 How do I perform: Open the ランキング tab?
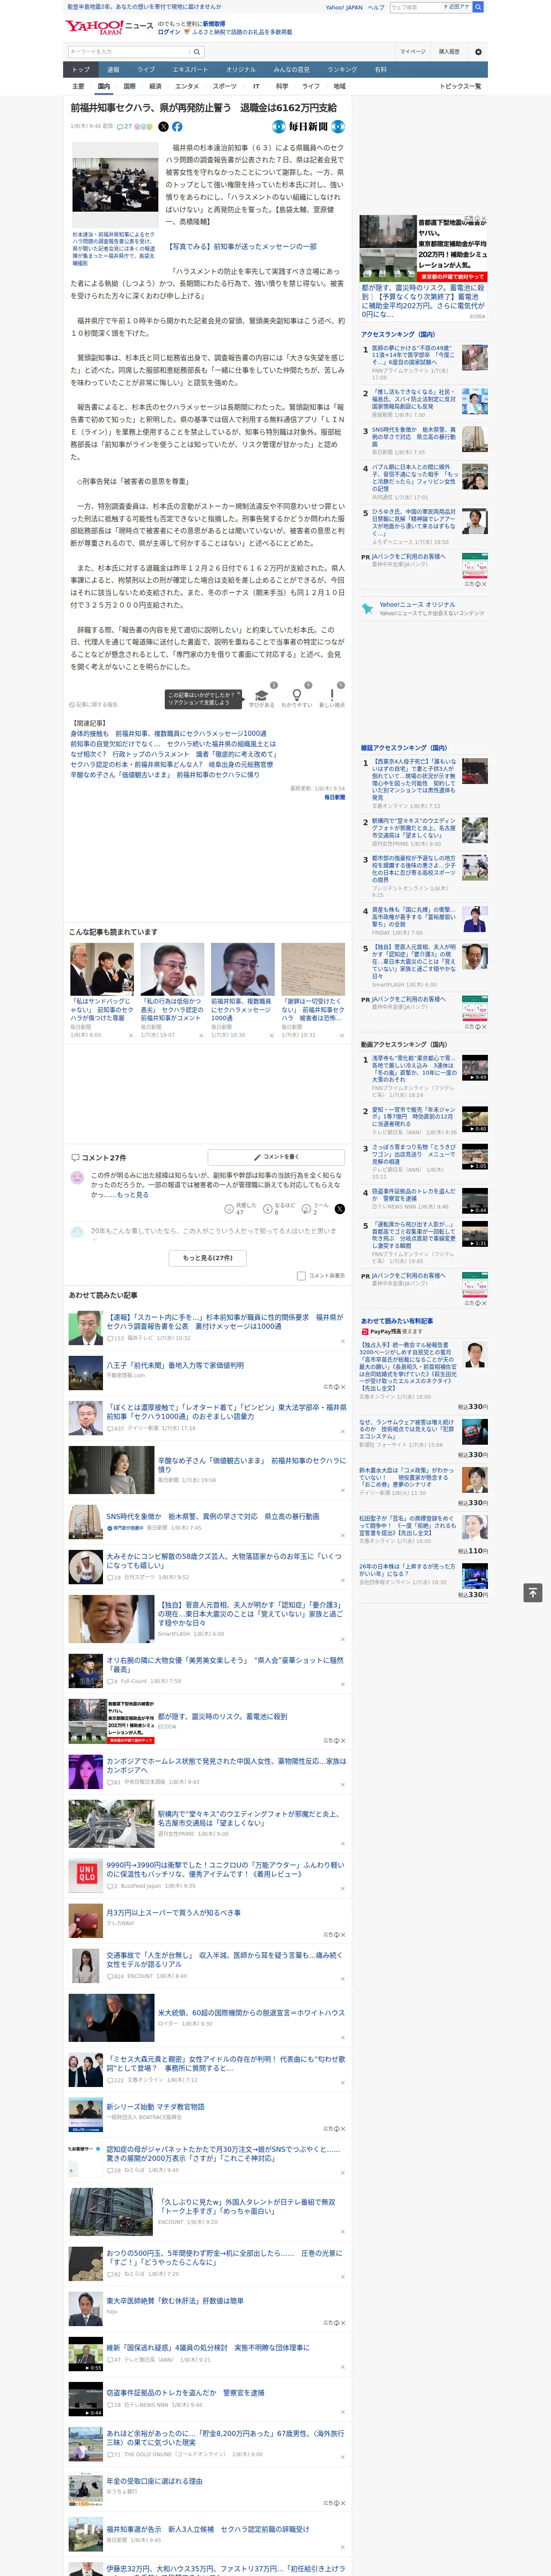(x=342, y=70)
